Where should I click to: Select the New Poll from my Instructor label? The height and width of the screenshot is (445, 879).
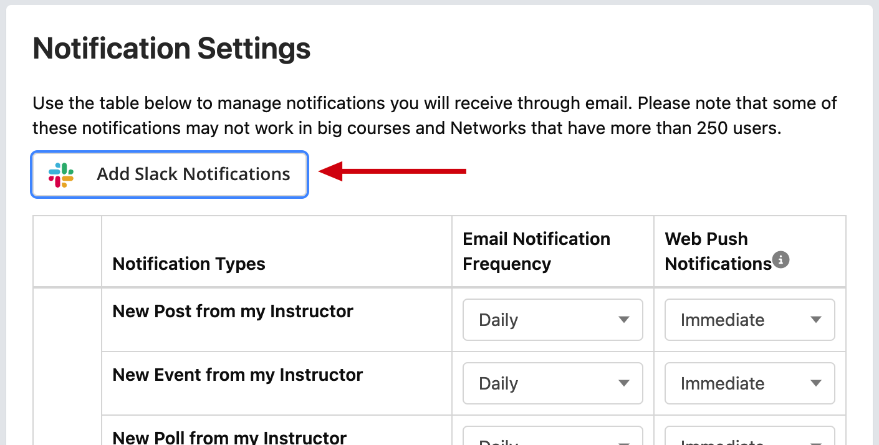[x=229, y=437]
